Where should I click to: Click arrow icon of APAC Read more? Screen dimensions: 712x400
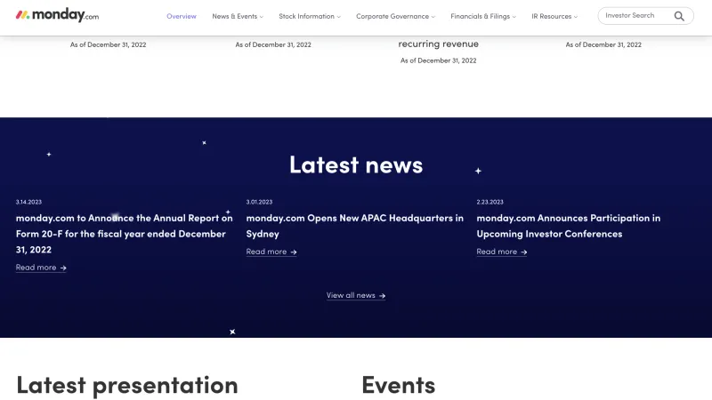click(x=294, y=252)
